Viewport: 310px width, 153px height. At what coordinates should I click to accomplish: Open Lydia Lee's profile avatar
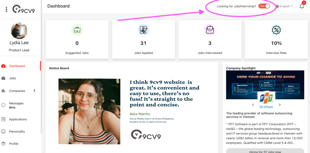pos(19,31)
